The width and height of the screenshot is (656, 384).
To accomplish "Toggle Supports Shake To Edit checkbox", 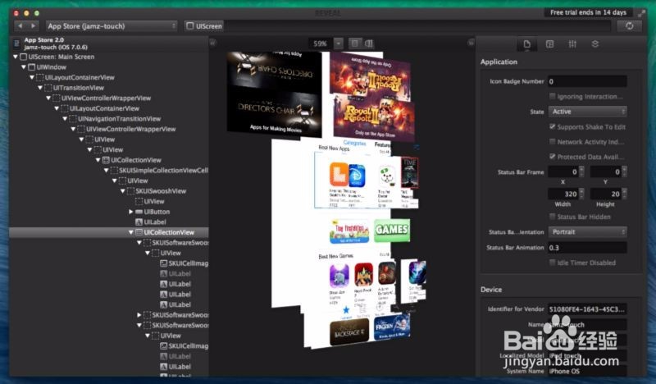I will coord(552,126).
